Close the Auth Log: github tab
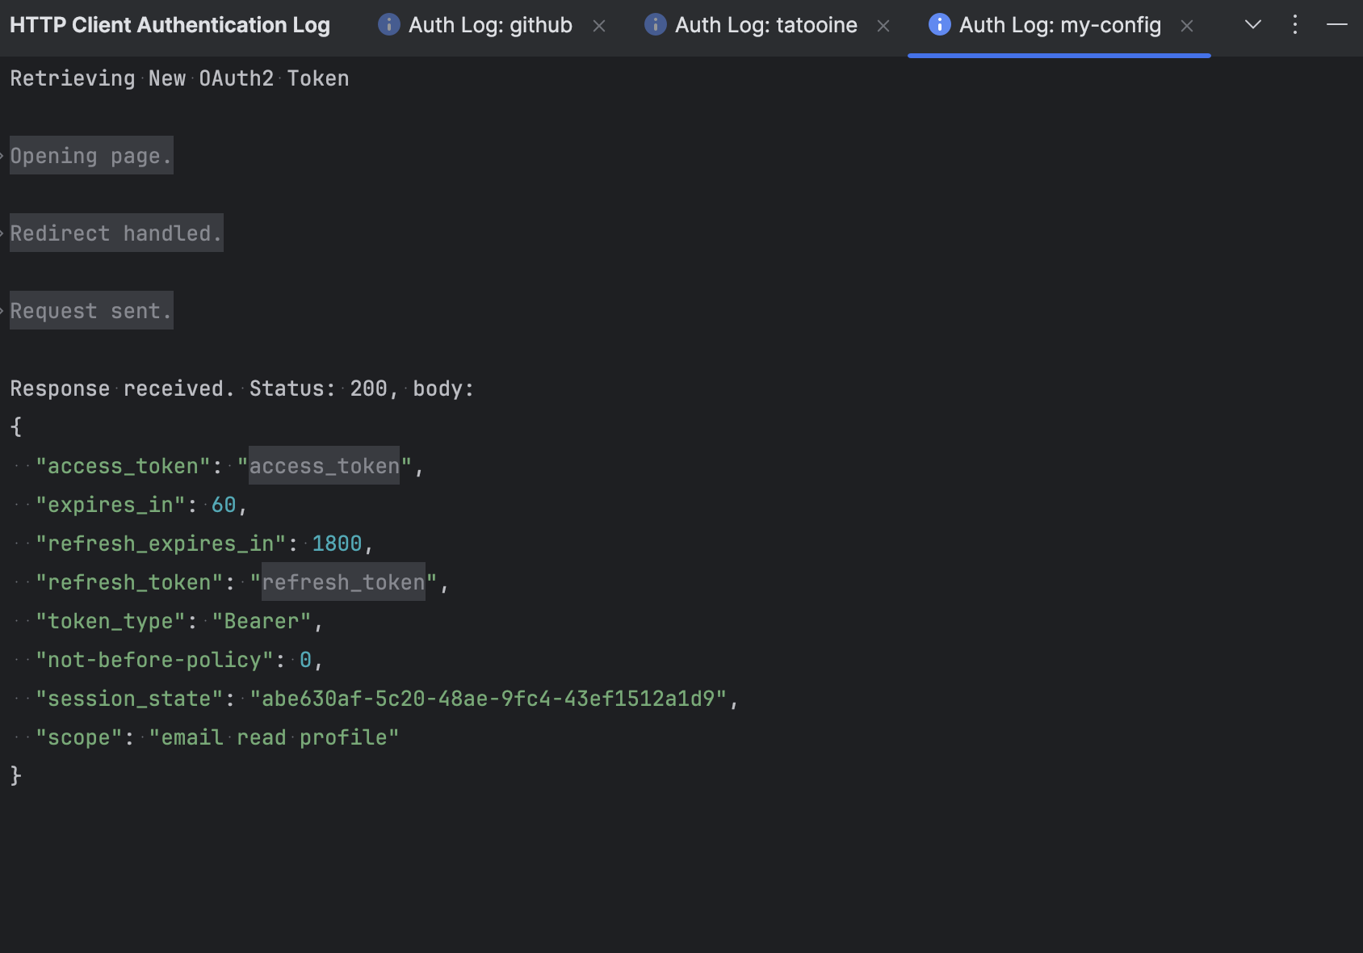 [599, 26]
